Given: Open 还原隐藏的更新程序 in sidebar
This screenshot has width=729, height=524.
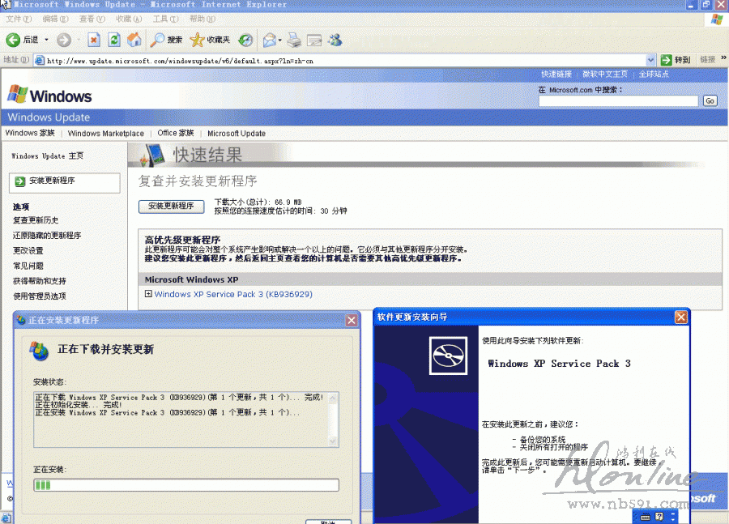Looking at the screenshot, I should tap(47, 235).
